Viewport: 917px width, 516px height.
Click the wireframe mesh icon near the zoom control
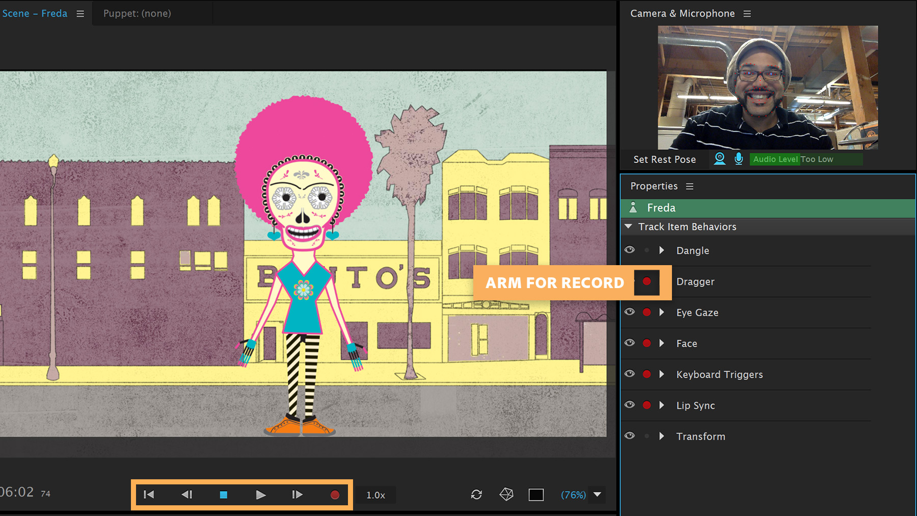click(x=506, y=494)
